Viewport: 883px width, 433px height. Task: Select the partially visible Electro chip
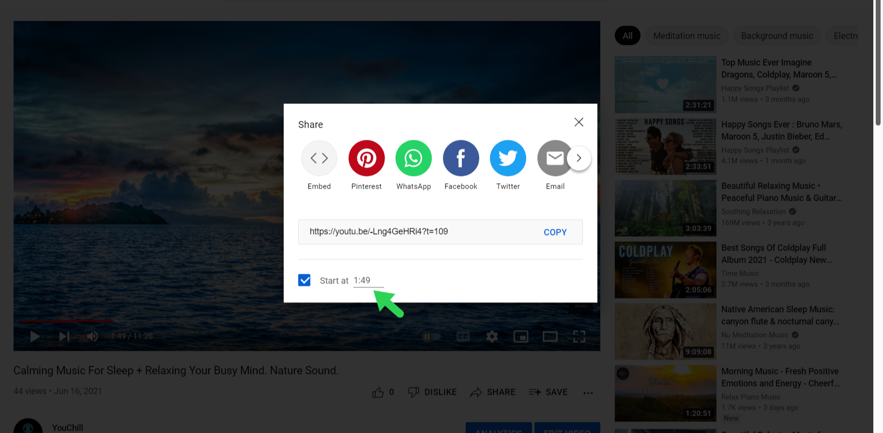843,36
